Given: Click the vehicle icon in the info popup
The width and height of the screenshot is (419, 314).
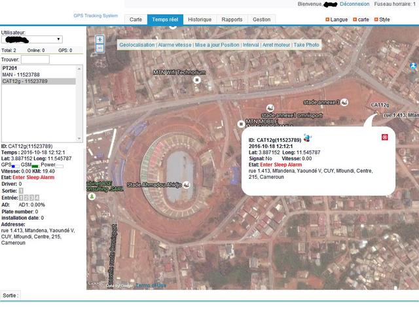Looking at the screenshot, I should pos(308,138).
